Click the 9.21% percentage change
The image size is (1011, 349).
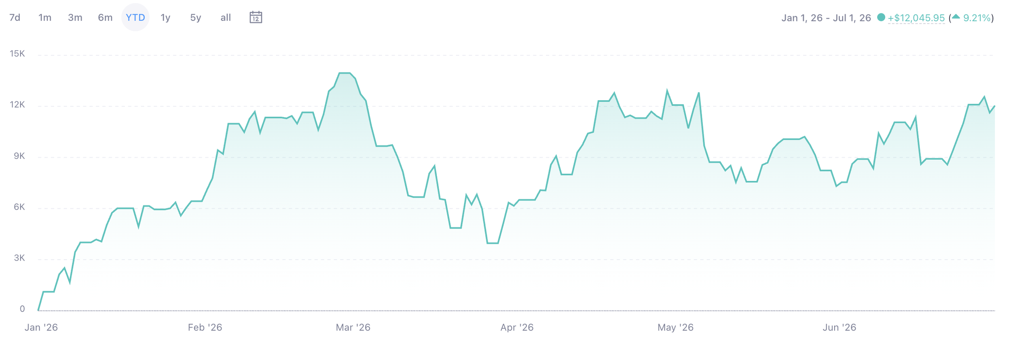(977, 18)
